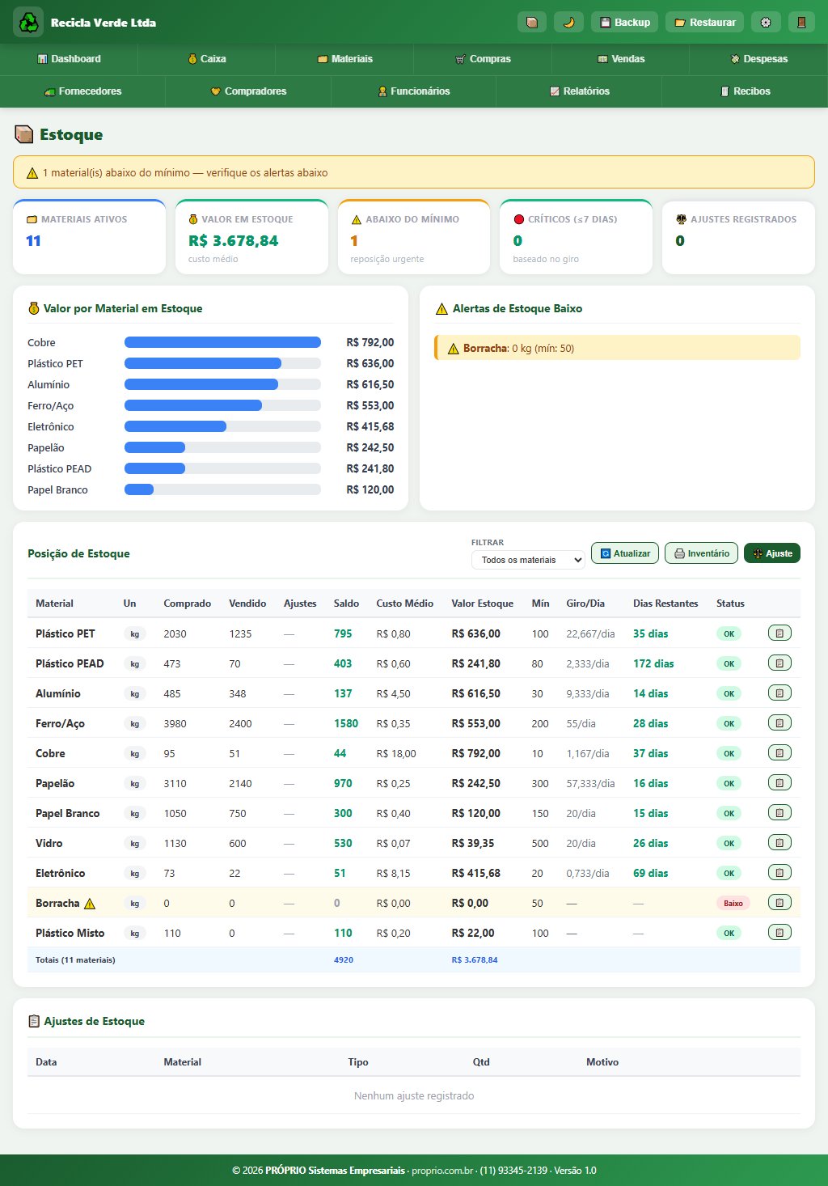Click the Recicla Verde recycling logo
The image size is (828, 1186).
[x=28, y=22]
